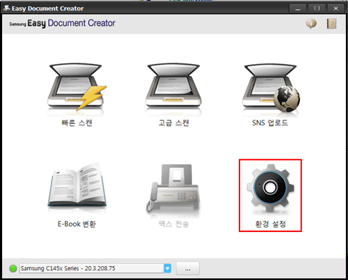This screenshot has width=348, height=280.
Task: Click the ellipsis browse device button
Action: tap(188, 268)
